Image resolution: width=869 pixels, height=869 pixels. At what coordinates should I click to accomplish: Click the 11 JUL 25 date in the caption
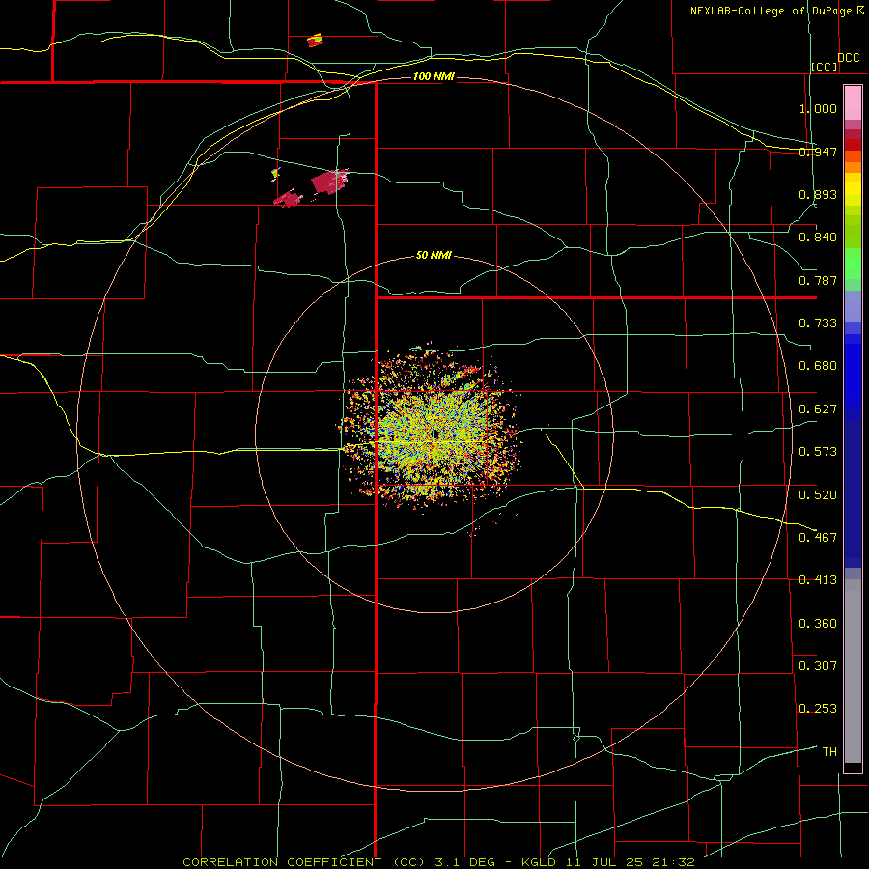click(604, 862)
